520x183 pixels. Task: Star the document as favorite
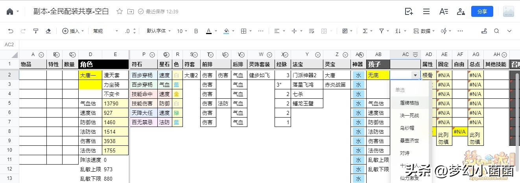pos(120,11)
